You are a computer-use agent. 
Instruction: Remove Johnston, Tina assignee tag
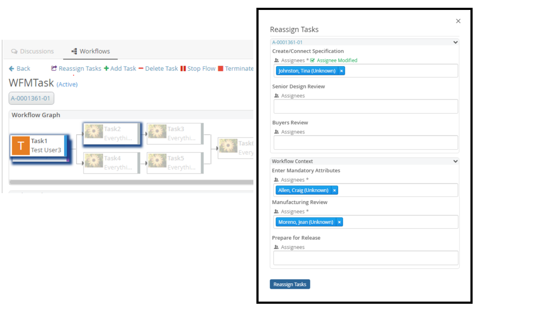point(341,71)
